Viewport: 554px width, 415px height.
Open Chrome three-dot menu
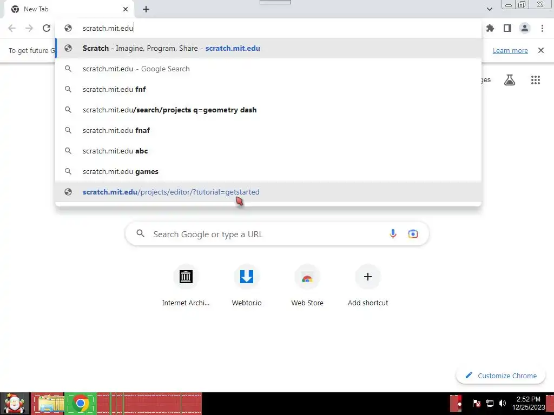(x=542, y=28)
